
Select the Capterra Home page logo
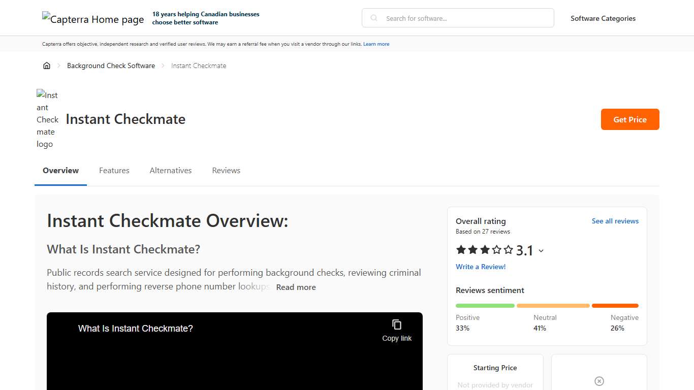point(93,19)
